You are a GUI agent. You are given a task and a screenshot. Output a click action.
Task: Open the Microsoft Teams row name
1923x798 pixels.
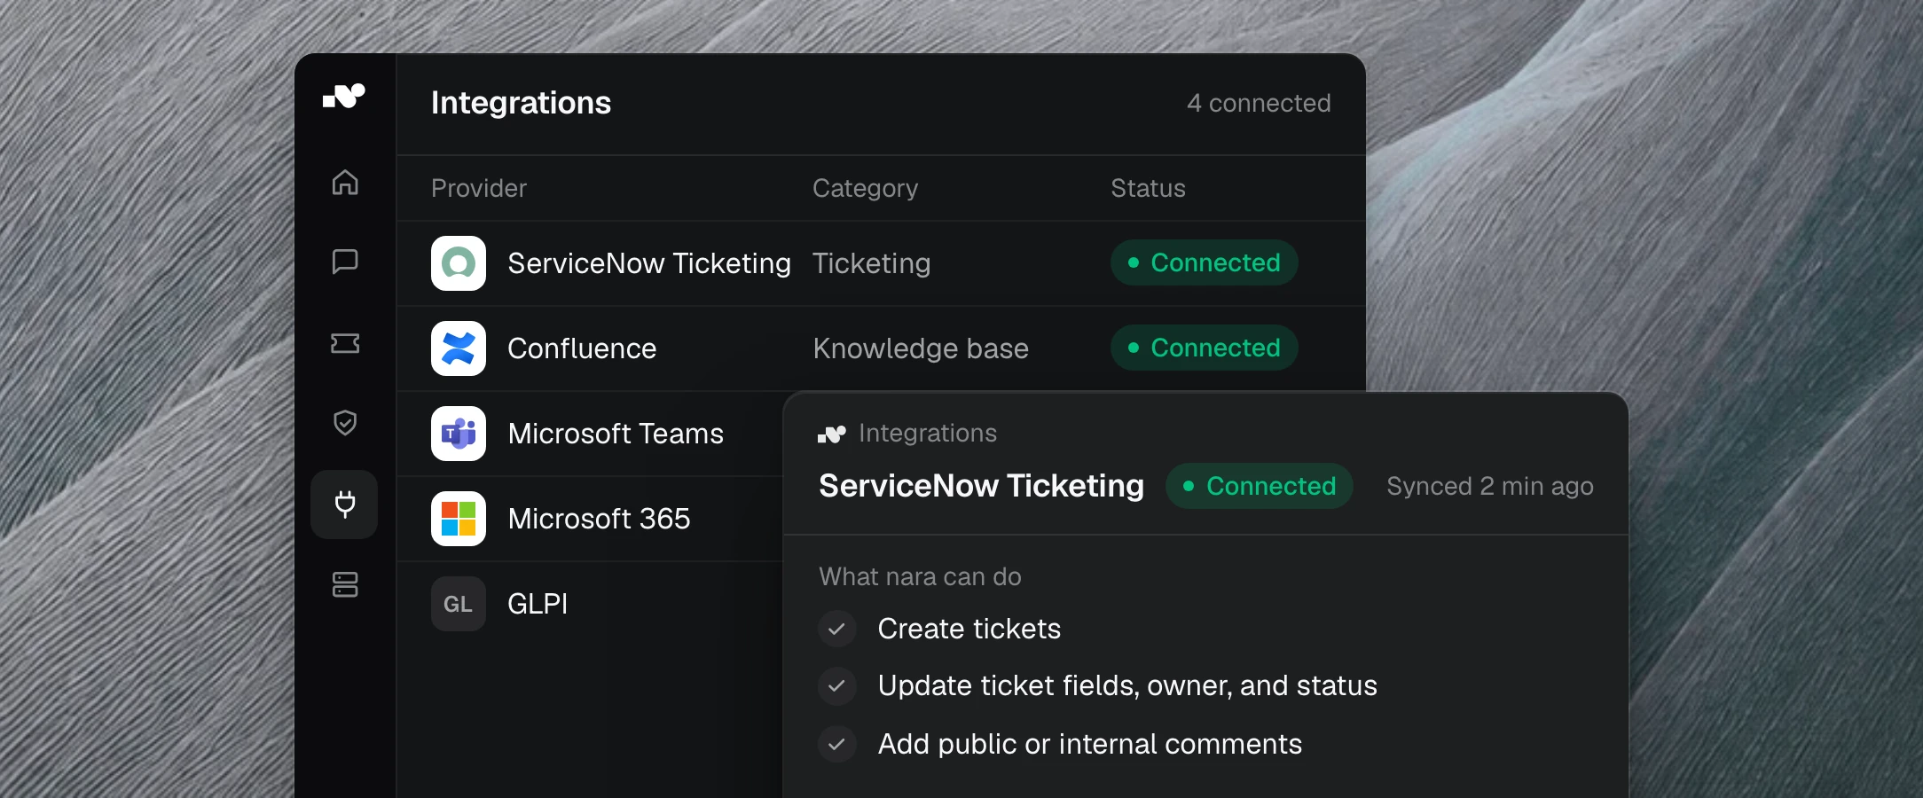pyautogui.click(x=616, y=434)
